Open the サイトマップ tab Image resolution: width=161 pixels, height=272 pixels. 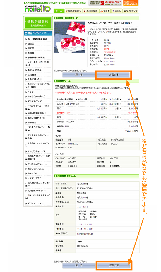[131, 11]
